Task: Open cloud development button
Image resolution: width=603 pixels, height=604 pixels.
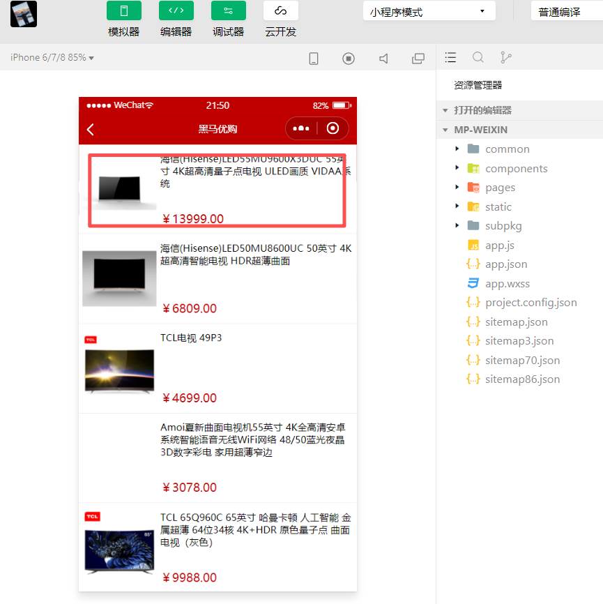Action: (x=281, y=10)
